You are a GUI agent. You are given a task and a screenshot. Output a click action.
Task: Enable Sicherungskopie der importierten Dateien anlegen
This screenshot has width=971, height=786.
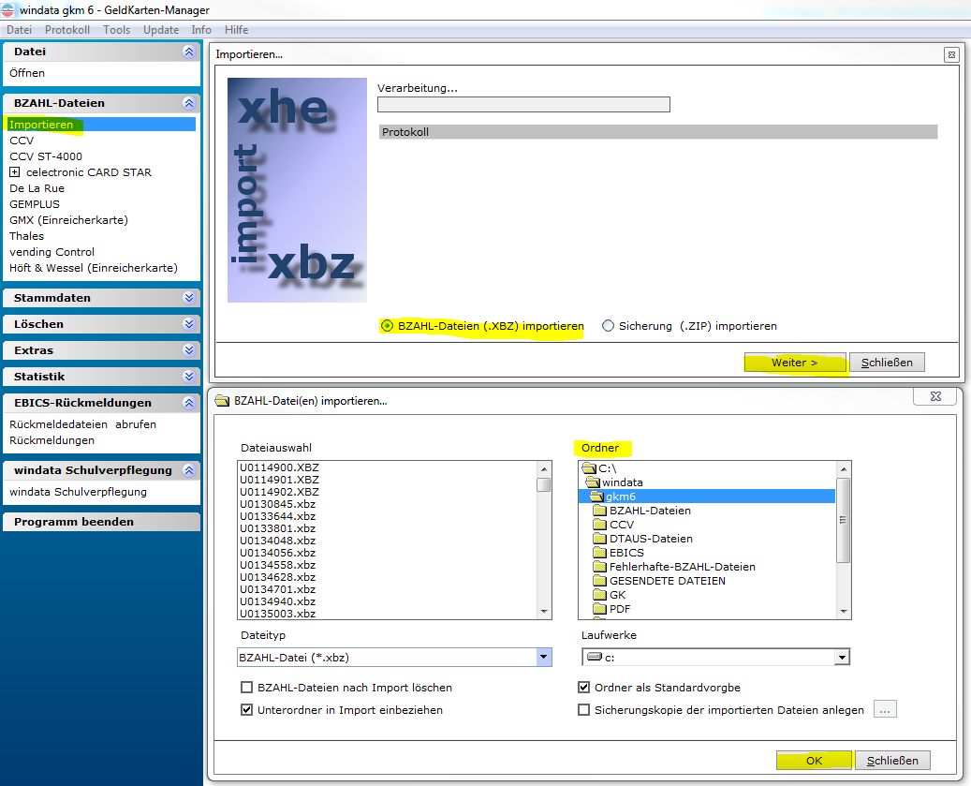(583, 710)
